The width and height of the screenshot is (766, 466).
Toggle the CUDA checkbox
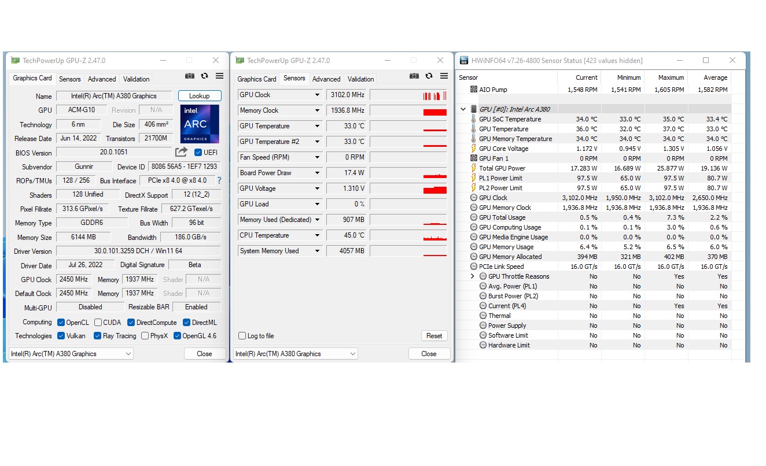point(98,323)
